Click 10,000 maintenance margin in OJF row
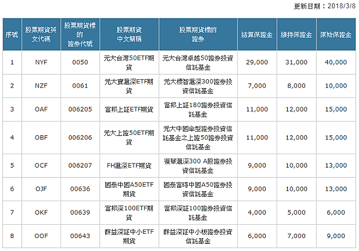 click(296, 189)
